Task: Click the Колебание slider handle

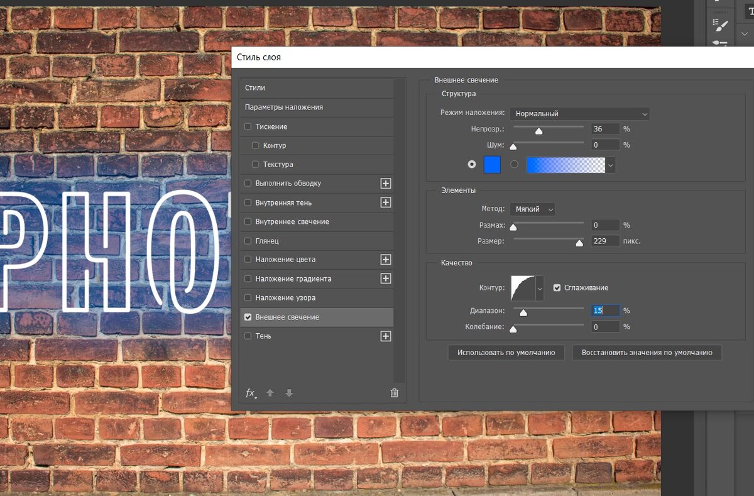Action: pos(513,328)
